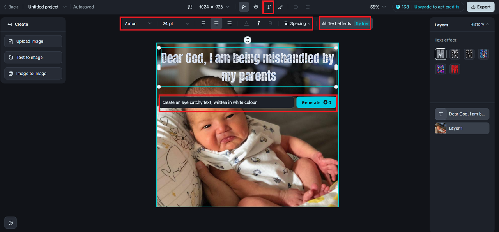Open Text to image

coord(33,57)
